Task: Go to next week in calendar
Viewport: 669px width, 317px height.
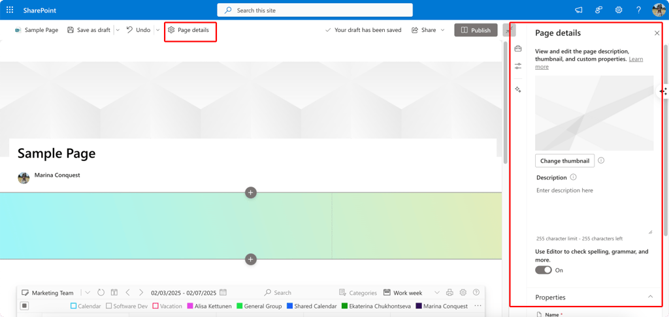Action: (x=141, y=292)
